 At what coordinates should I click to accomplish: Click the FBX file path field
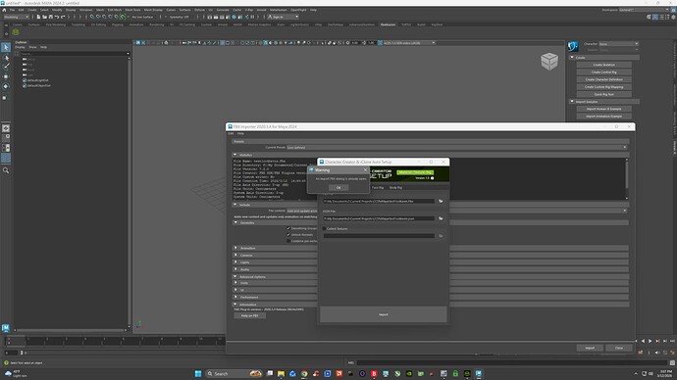[x=379, y=201]
